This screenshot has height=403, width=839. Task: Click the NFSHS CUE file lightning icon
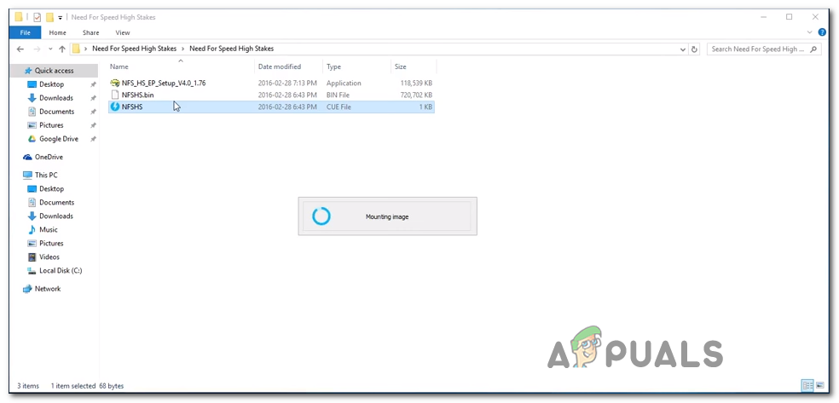point(114,107)
